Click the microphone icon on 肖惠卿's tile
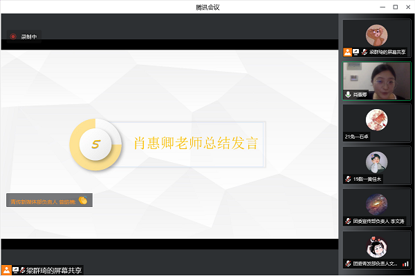The image size is (415, 276). coord(349,95)
